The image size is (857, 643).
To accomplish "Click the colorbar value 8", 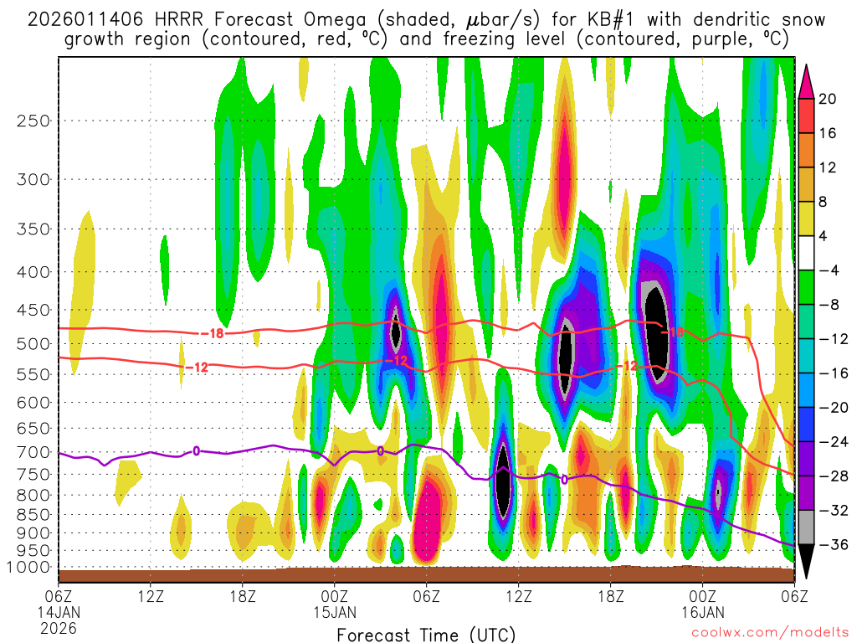I will (x=823, y=202).
